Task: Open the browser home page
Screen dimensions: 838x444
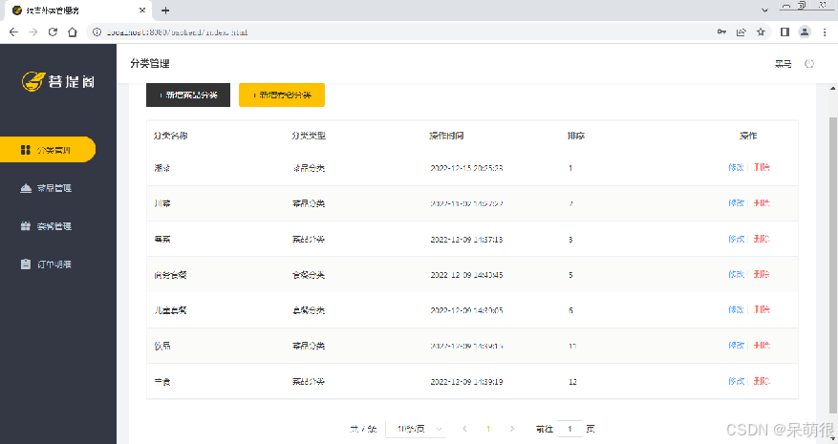Action: (x=73, y=32)
